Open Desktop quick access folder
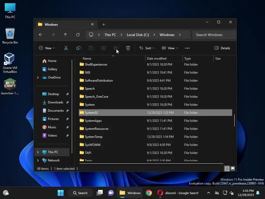 (50, 94)
